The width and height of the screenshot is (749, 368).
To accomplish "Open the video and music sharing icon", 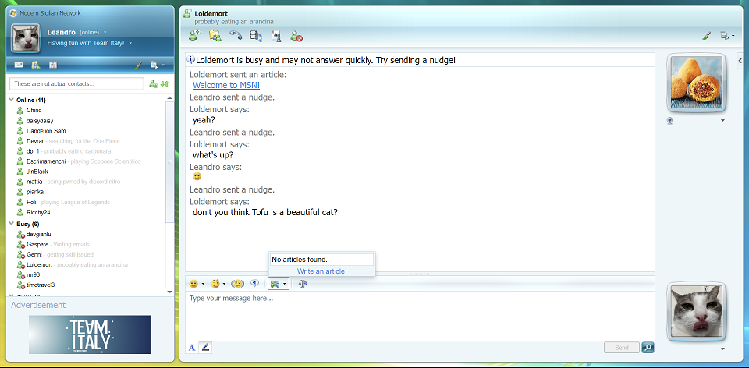I will [256, 35].
